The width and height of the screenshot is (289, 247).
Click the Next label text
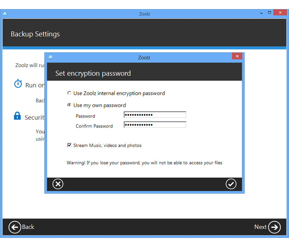260,227
